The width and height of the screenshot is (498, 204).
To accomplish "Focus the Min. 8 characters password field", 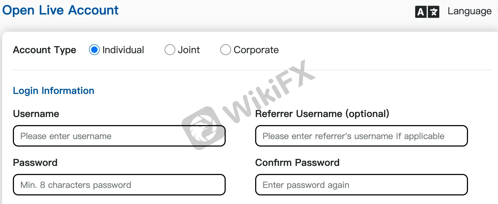I will click(119, 185).
